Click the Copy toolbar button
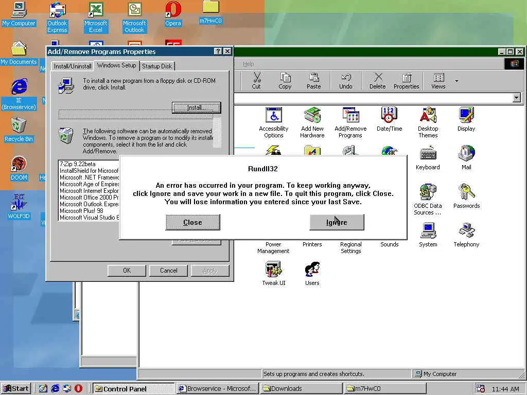The image size is (527, 395). [285, 81]
